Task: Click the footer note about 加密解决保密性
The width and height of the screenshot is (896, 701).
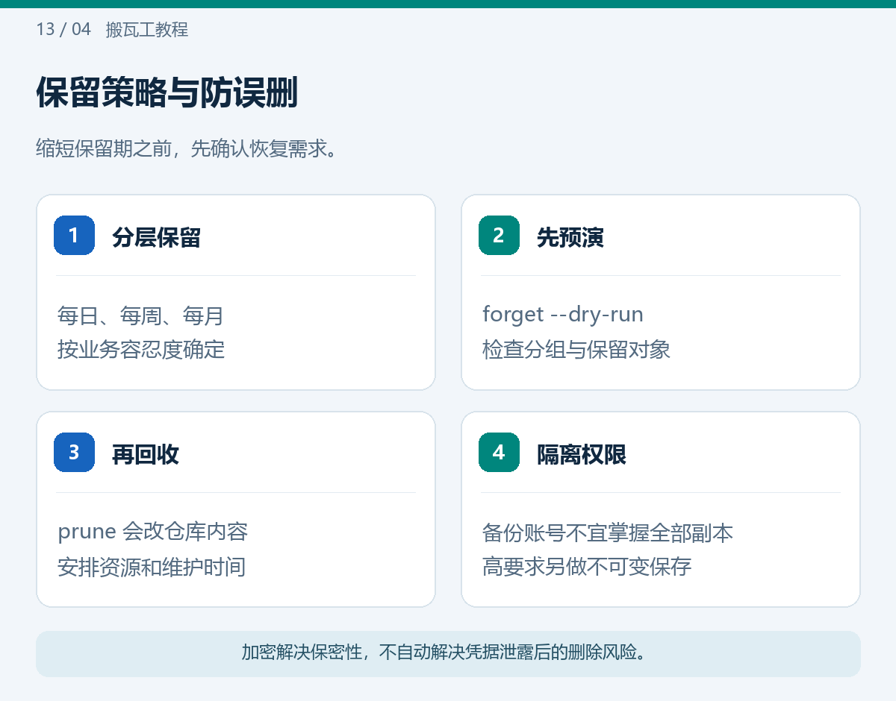Action: [x=448, y=653]
